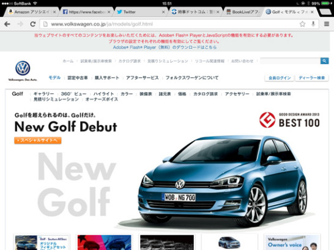
Task: Click the Golf heading in the sub-menu
Action: coord(17,94)
